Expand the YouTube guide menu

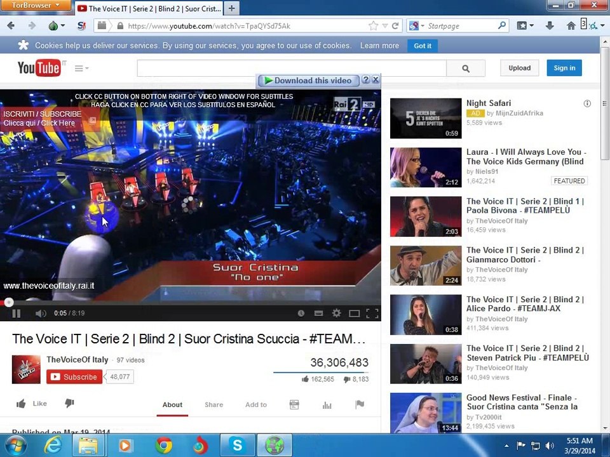[81, 69]
